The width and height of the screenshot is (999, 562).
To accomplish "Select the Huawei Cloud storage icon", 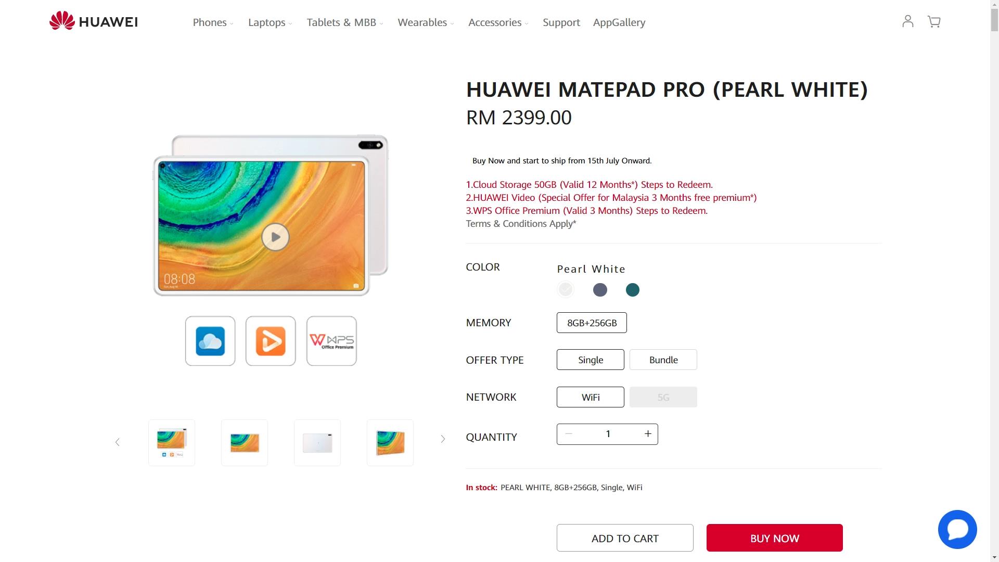I will click(210, 341).
